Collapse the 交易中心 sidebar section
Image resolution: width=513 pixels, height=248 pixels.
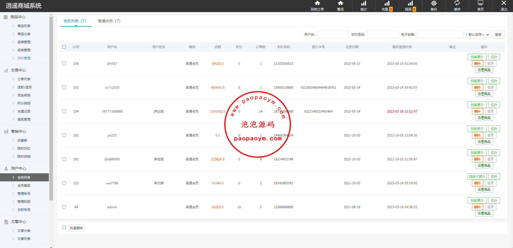pos(18,70)
